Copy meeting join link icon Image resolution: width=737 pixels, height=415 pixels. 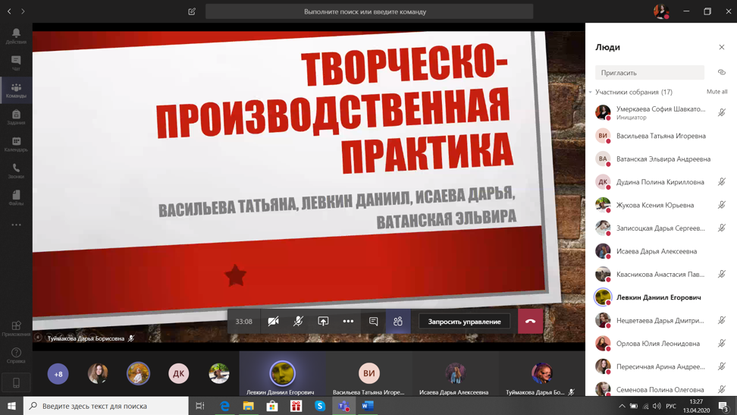(721, 73)
